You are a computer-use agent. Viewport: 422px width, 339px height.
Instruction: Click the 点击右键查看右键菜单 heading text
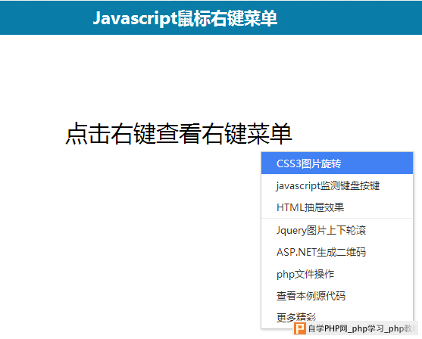click(179, 134)
